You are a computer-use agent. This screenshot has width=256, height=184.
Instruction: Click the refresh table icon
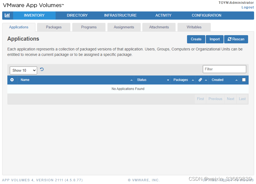tap(42, 70)
